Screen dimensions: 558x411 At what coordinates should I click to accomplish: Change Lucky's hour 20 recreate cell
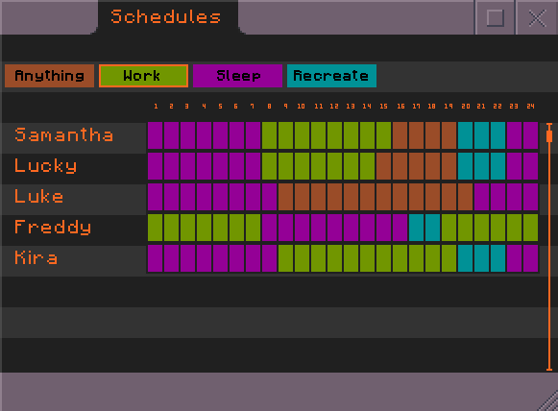click(465, 166)
